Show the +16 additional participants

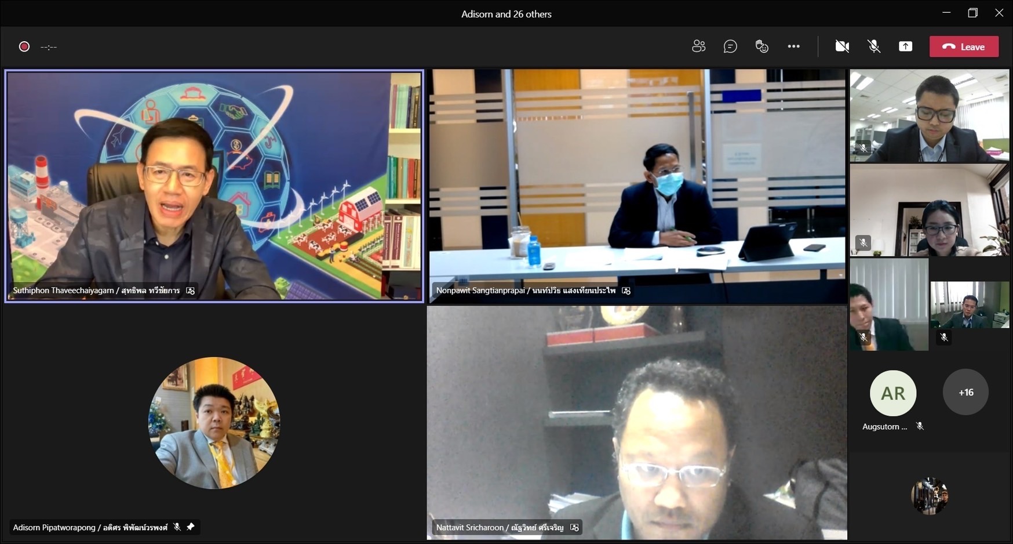coord(965,393)
